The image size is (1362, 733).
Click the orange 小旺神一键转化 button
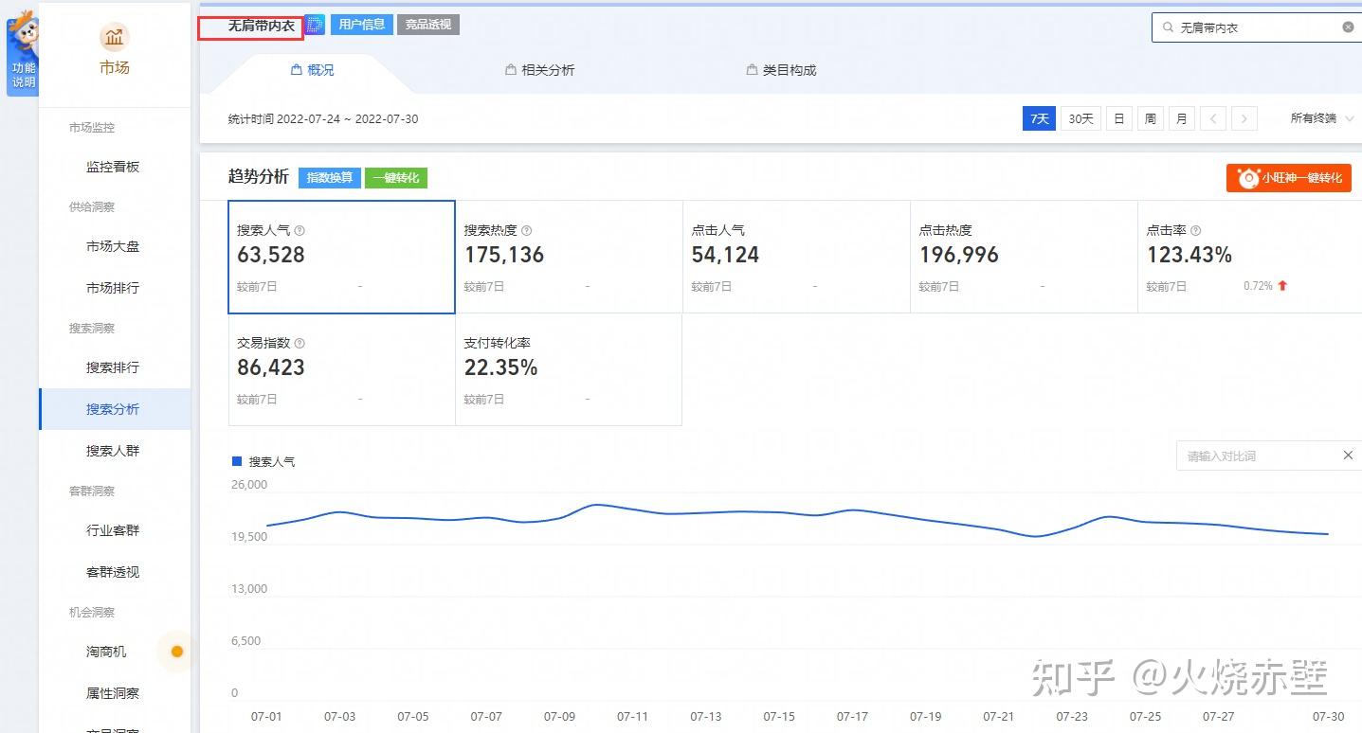click(1288, 178)
